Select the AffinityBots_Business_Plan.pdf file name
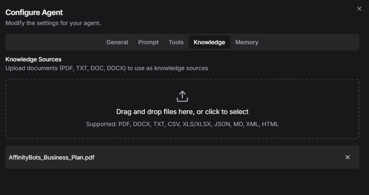The height and width of the screenshot is (195, 369). point(51,157)
